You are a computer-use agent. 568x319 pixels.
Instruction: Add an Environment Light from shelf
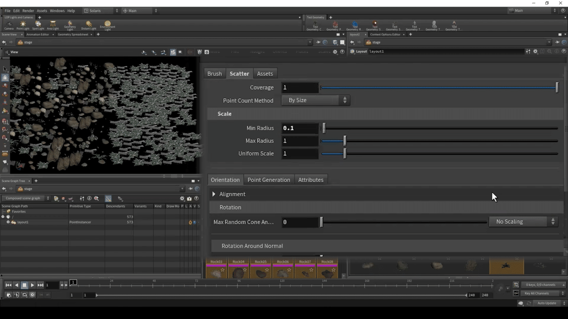coord(107,25)
